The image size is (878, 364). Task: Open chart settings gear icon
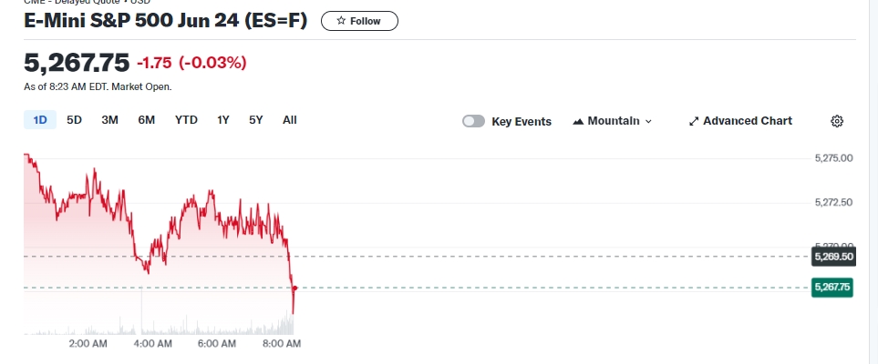click(x=837, y=121)
